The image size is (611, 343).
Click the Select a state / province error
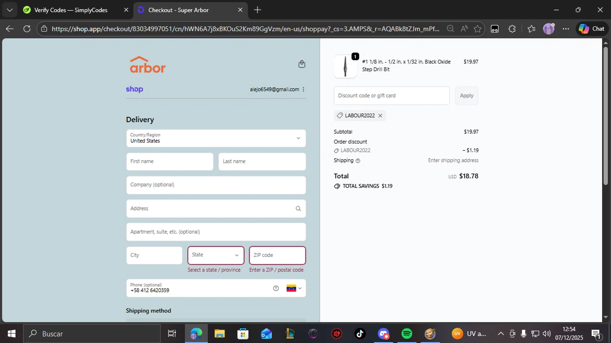[214, 270]
